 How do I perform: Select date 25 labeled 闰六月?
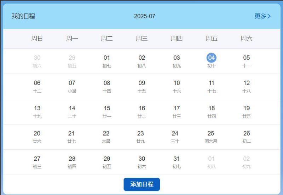click(211, 137)
